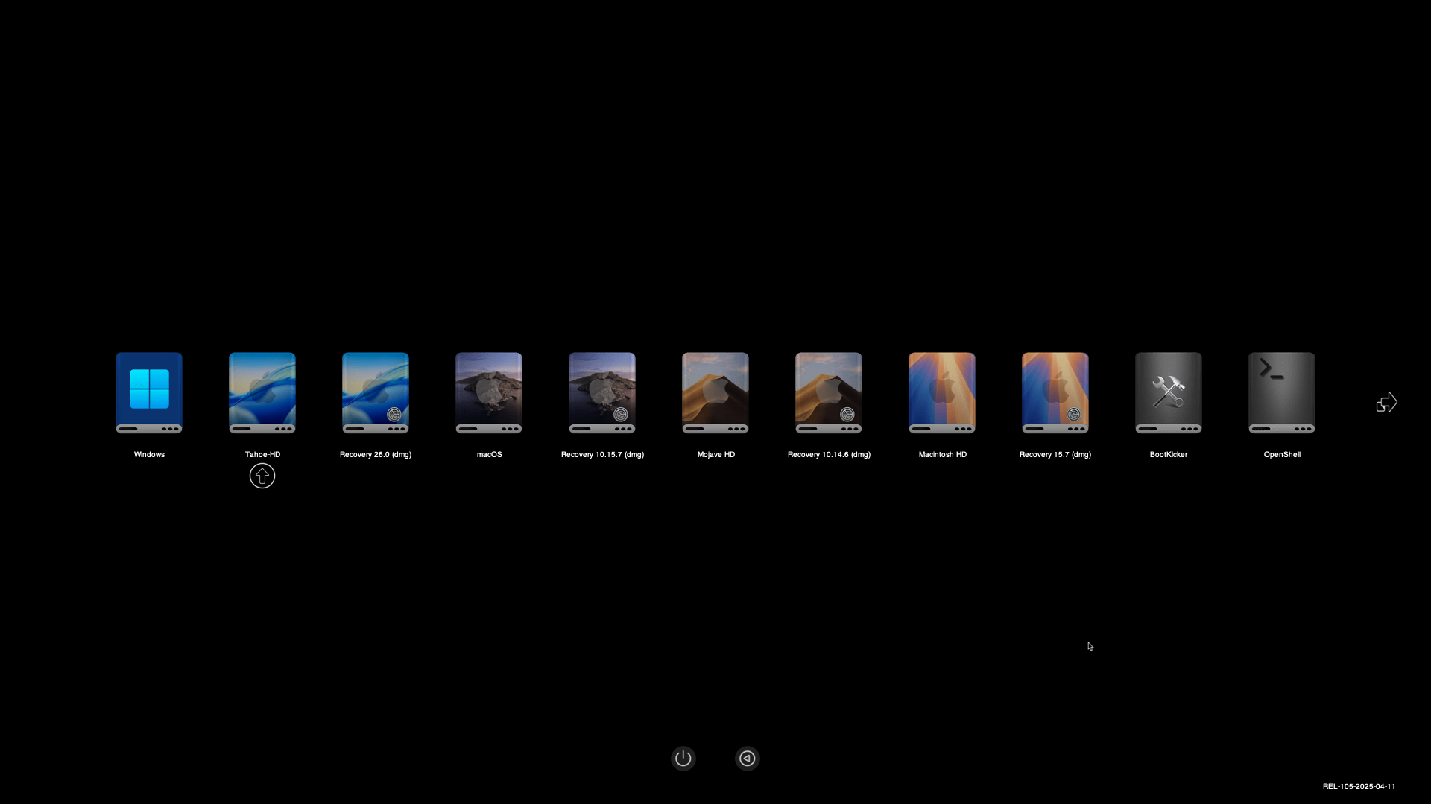Pick the Recovery 10.15.7 (dmg) drive icon
1431x804 pixels.
pos(602,392)
